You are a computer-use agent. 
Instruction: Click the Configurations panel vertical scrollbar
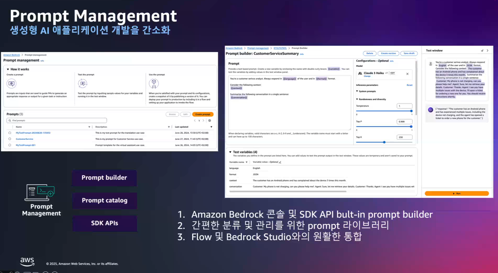(x=416, y=88)
